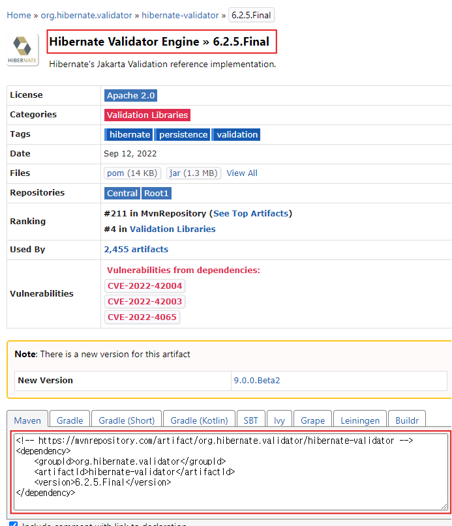Toggle the include comment checkbox

point(14,523)
